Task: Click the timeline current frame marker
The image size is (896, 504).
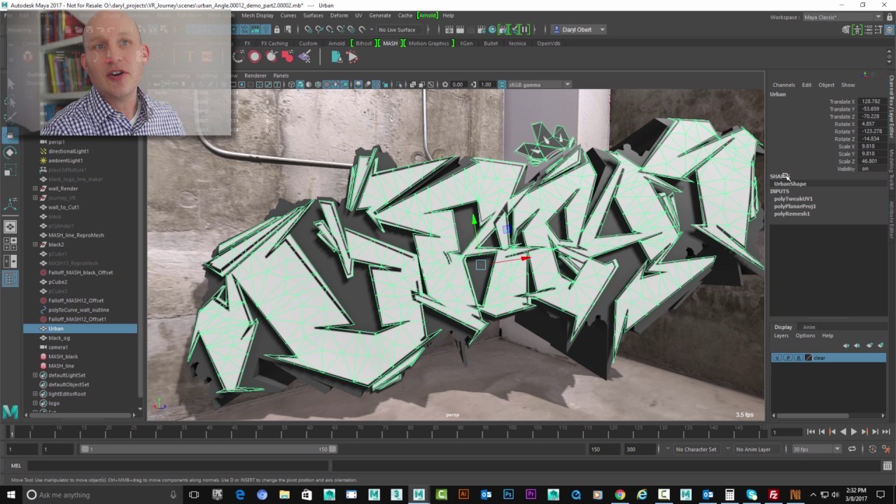Action: [x=11, y=432]
